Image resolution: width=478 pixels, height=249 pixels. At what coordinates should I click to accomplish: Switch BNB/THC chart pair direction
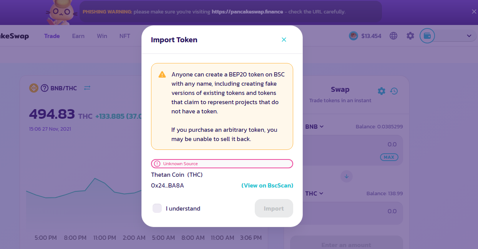[x=87, y=88]
